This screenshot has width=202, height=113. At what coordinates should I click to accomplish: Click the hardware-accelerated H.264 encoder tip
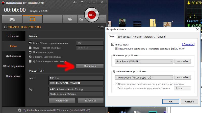(x=57, y=110)
